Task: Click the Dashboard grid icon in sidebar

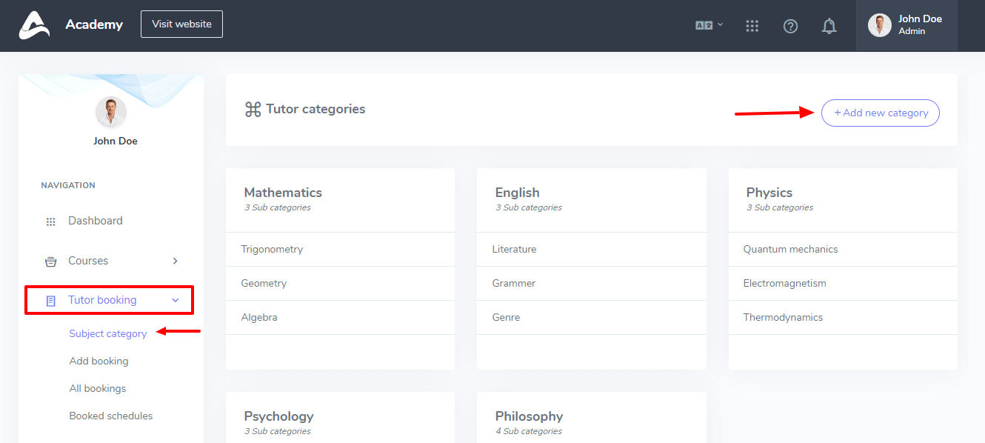Action: pyautogui.click(x=51, y=221)
